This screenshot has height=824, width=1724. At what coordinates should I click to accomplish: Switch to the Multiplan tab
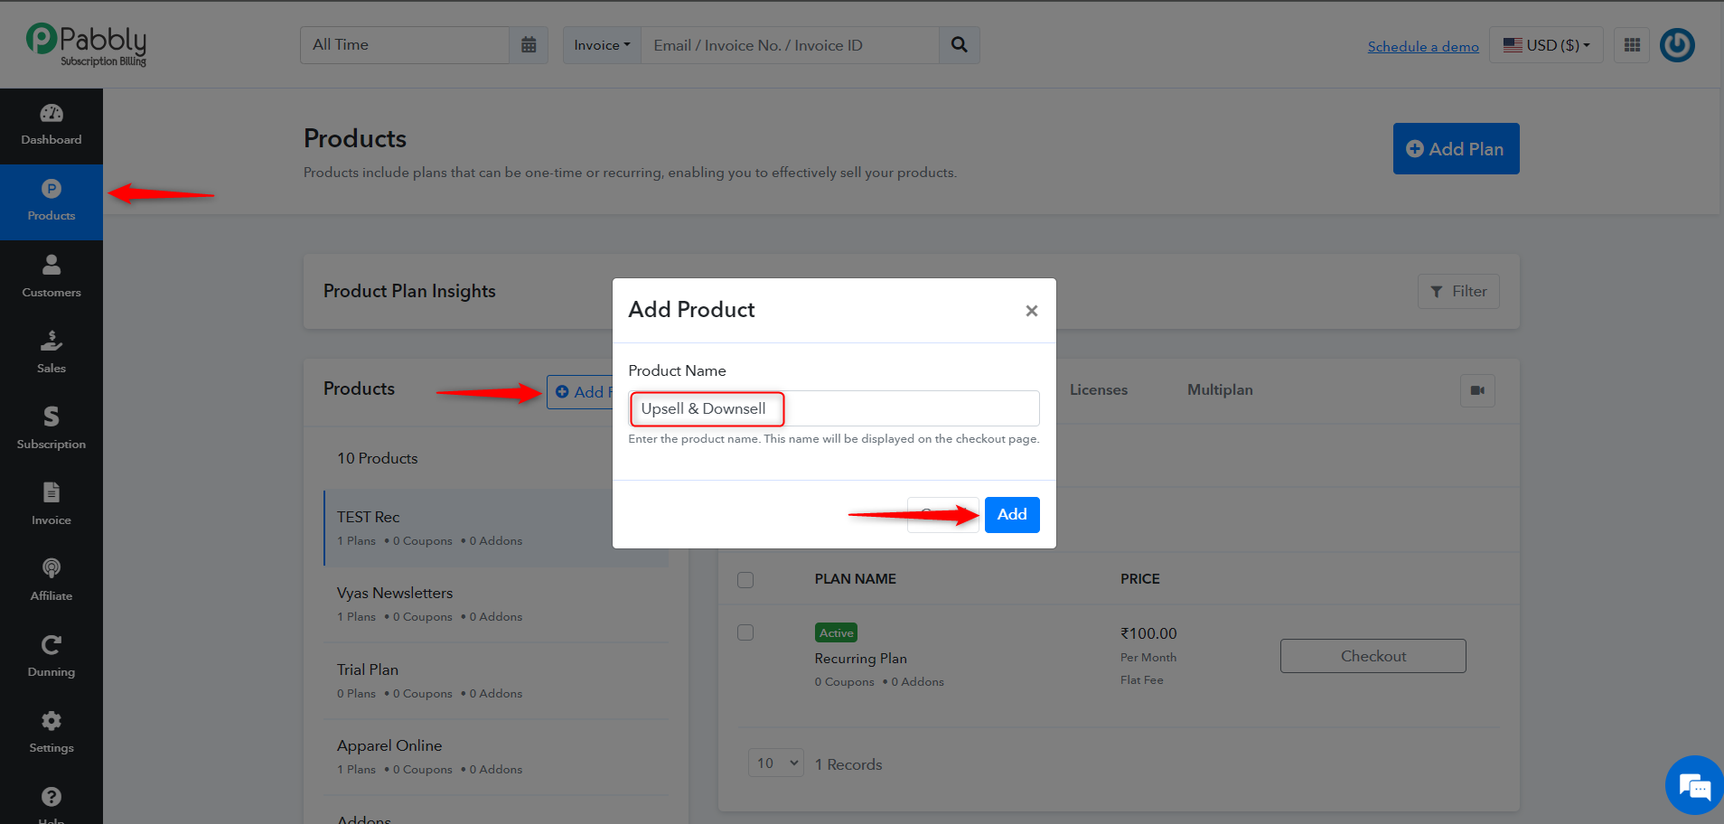point(1220,389)
